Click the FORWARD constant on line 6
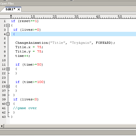The height and width of the screenshot is (136, 136). (x=103, y=43)
